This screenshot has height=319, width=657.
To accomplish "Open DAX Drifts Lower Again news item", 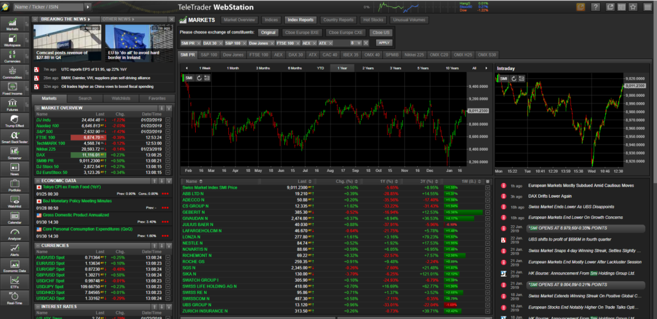I will pos(550,196).
